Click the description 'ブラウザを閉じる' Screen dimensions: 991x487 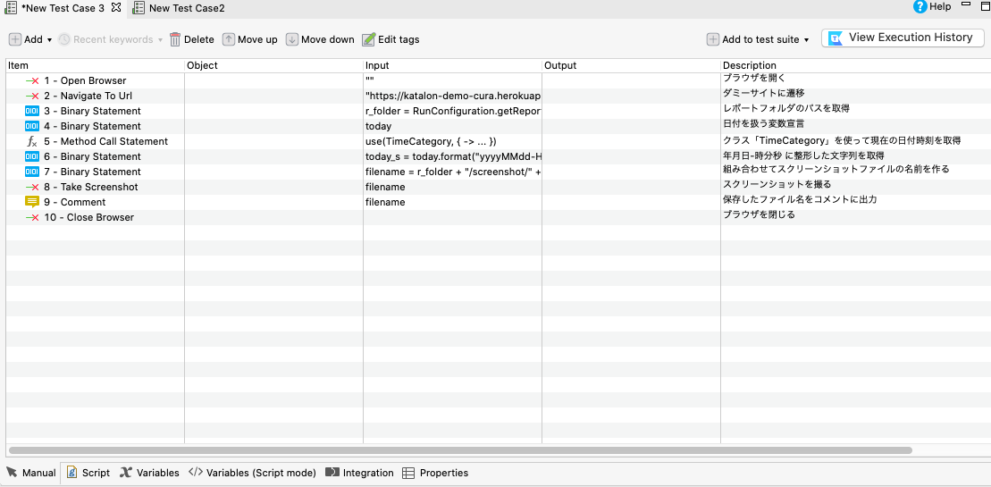[x=759, y=214]
